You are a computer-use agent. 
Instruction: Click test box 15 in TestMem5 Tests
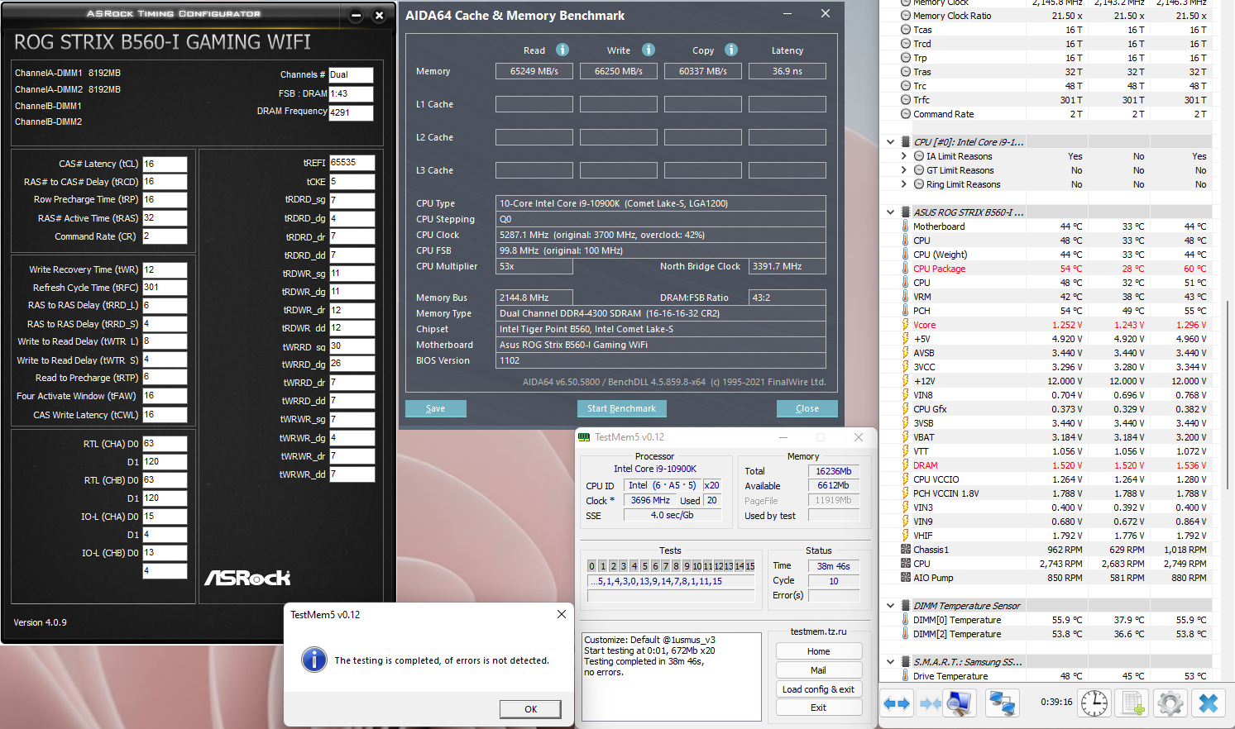(750, 566)
